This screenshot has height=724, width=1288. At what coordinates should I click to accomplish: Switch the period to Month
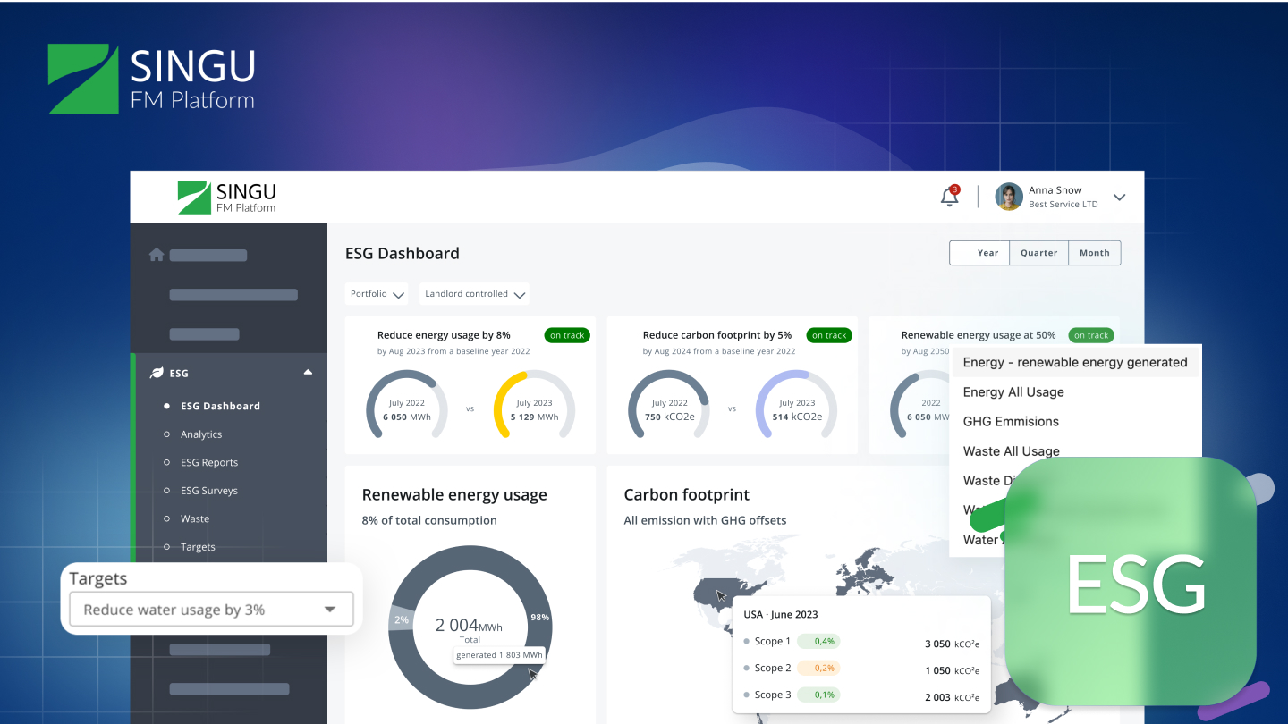pyautogui.click(x=1095, y=253)
